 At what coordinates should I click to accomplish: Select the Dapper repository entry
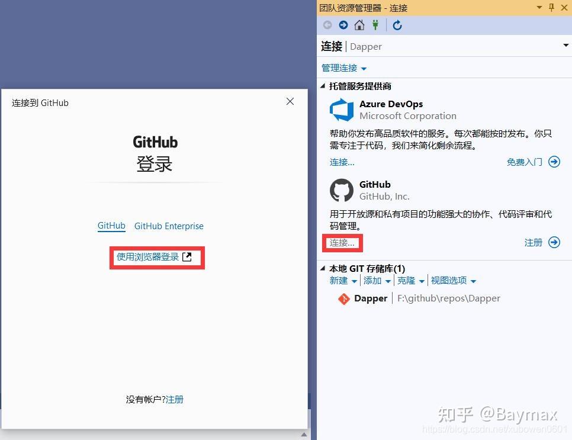[371, 298]
